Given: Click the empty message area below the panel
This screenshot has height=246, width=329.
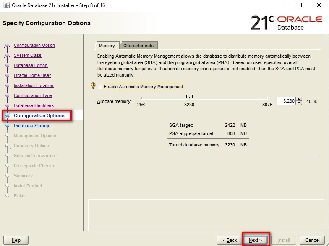Looking at the screenshot, I should point(206,215).
